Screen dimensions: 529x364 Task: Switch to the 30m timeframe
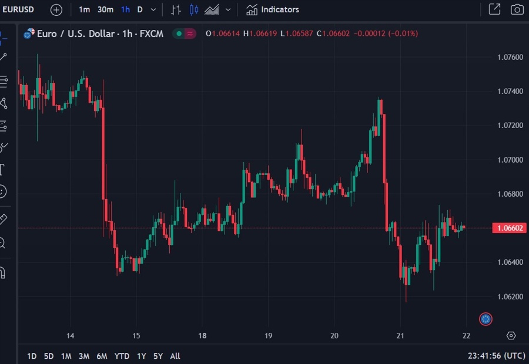point(105,9)
